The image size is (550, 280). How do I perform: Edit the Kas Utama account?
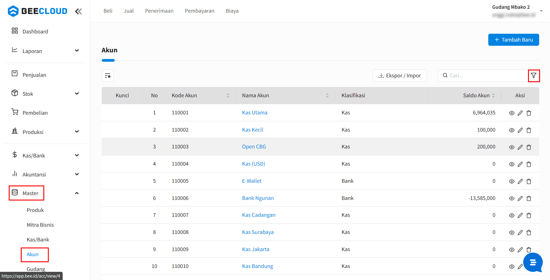(520, 113)
